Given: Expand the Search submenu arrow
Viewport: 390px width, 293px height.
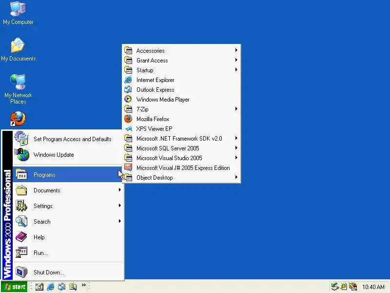Looking at the screenshot, I should [x=120, y=221].
